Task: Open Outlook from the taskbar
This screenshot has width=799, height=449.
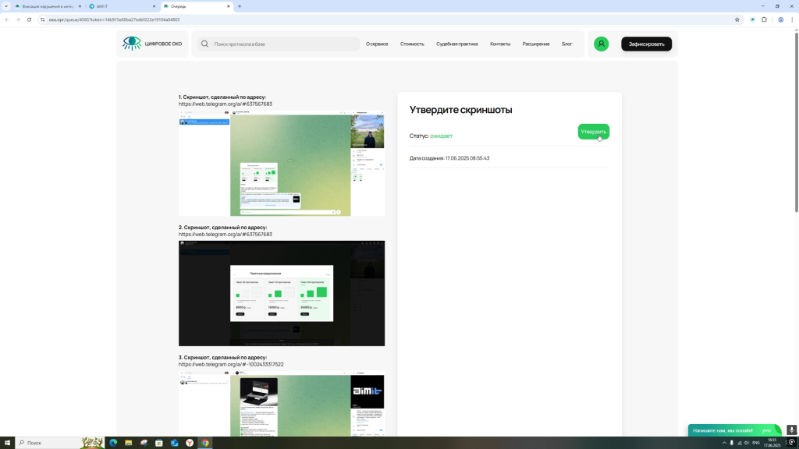Action: 175,443
